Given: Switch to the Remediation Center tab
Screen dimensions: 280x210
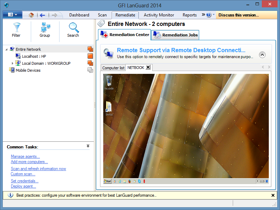Looking at the screenshot, I should [x=125, y=35].
